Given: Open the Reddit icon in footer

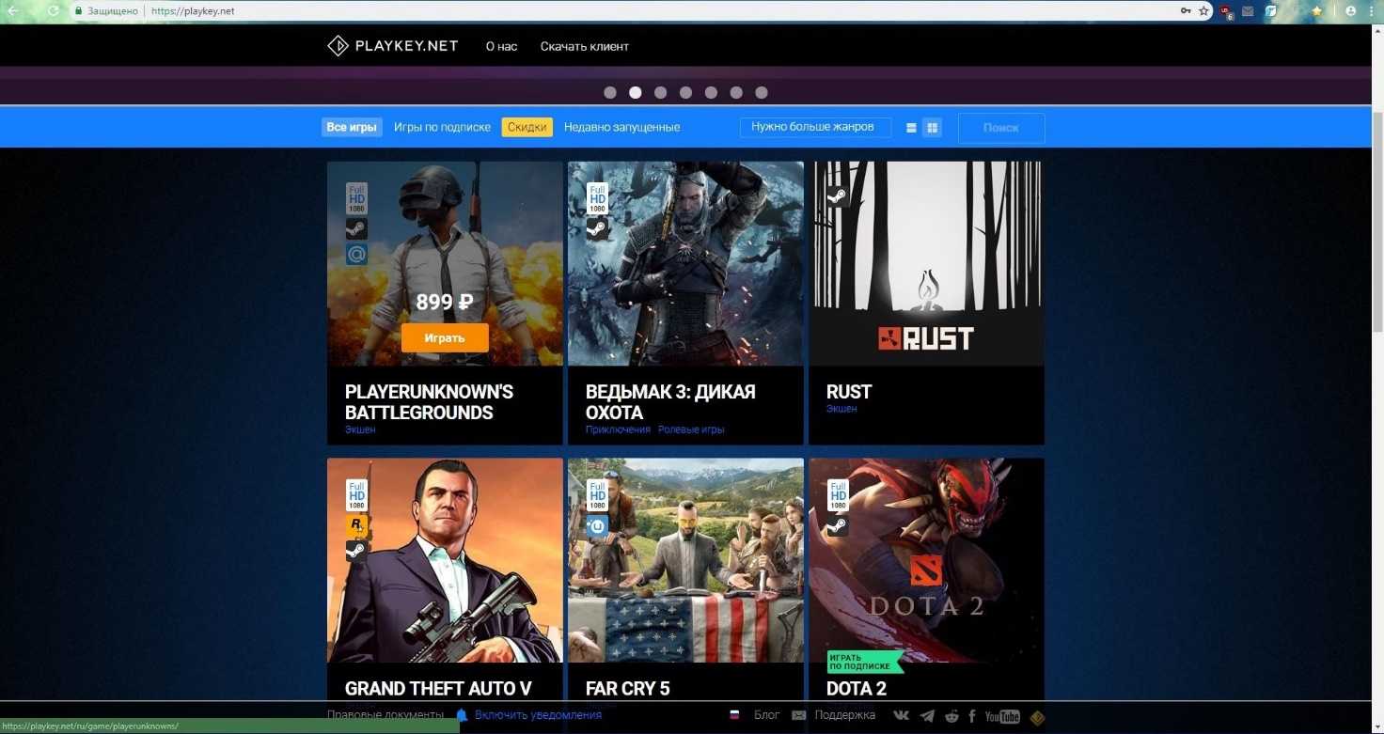Looking at the screenshot, I should coord(951,716).
